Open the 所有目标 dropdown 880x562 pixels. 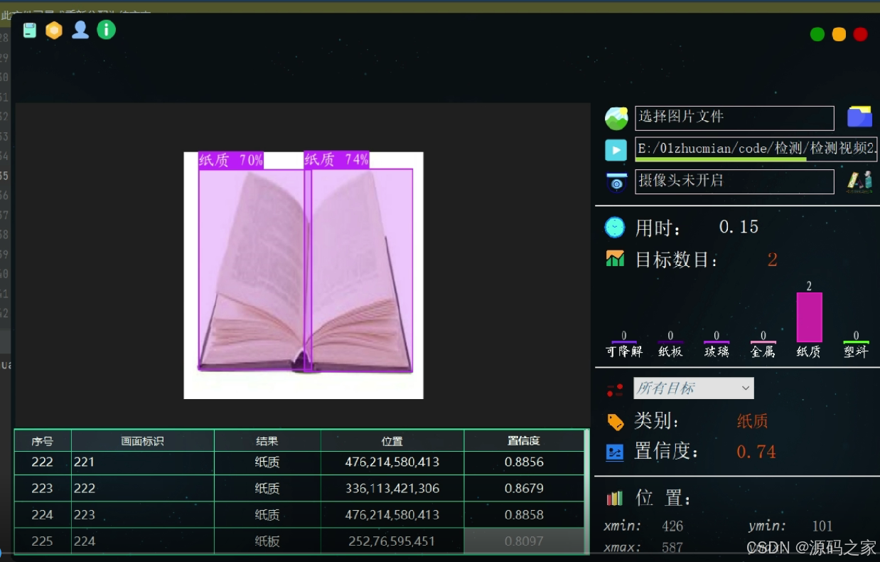pos(693,388)
